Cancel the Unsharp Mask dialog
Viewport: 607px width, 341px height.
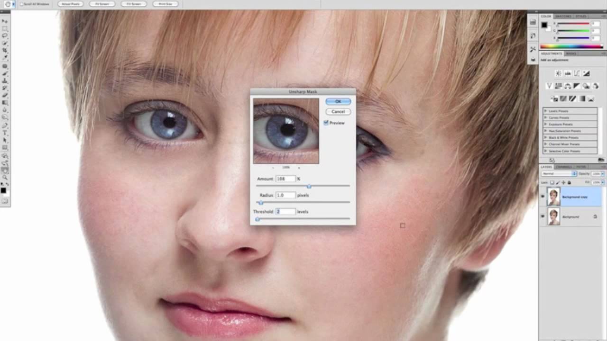point(338,111)
